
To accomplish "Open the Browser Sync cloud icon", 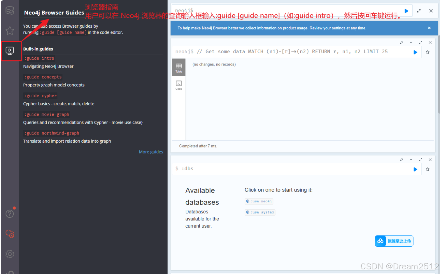I will tap(10, 234).
